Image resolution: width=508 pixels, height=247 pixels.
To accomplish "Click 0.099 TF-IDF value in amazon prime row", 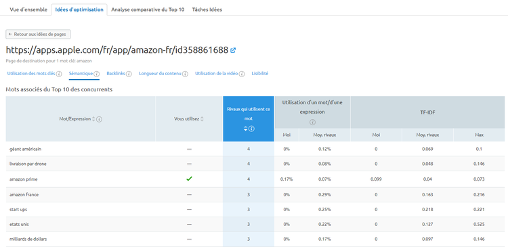I will tap(376, 179).
